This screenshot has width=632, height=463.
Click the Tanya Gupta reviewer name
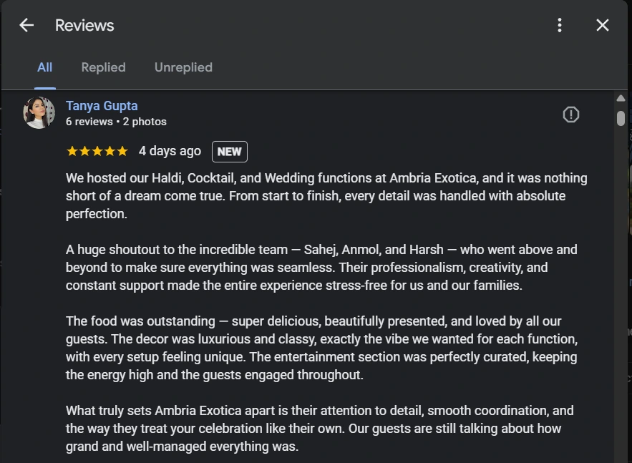[102, 106]
